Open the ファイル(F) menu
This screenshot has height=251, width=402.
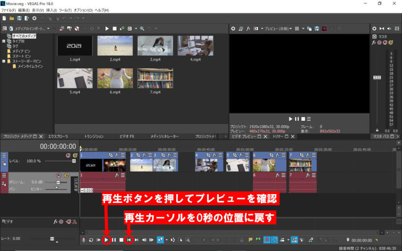(9, 10)
